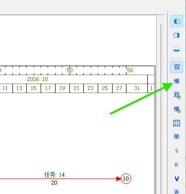Click date cell 21 in calendar row

click(x=76, y=88)
